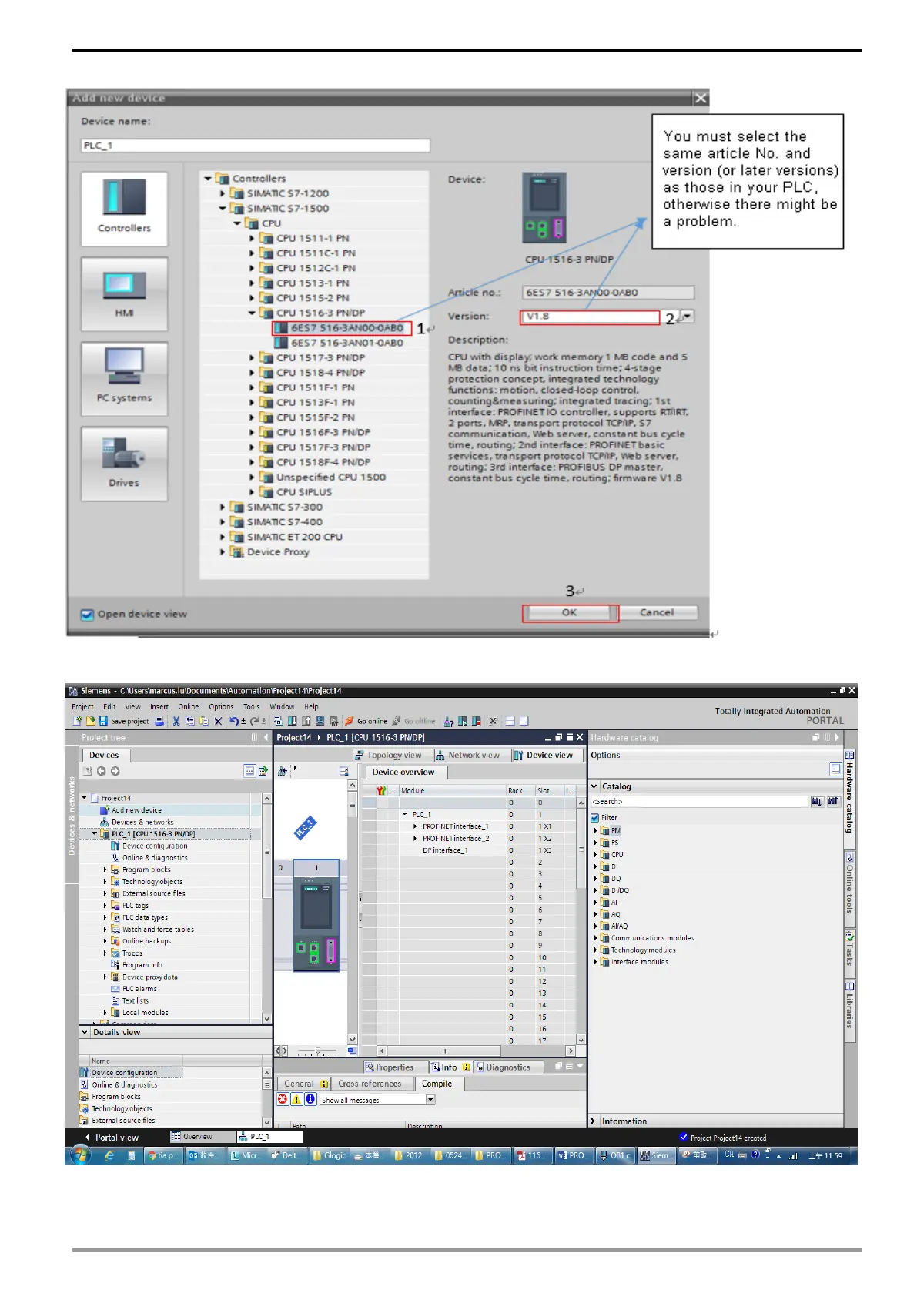Viewport: 917px width, 1297px height.
Task: Switch to Topology view tab
Action: (389, 756)
